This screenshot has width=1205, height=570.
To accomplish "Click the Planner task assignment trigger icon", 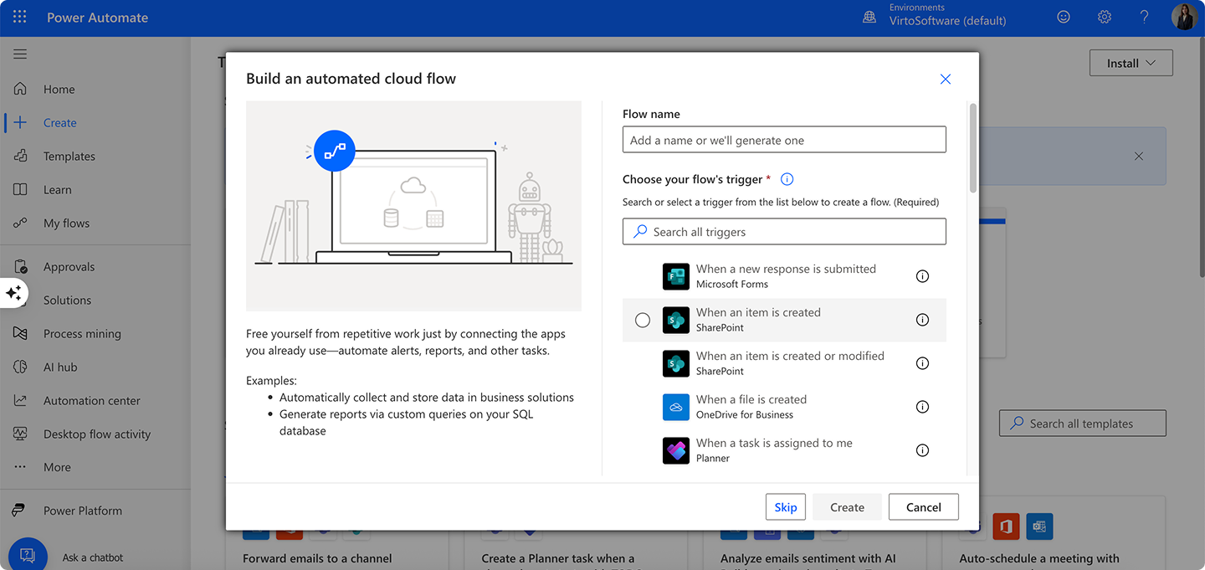I will 675,449.
